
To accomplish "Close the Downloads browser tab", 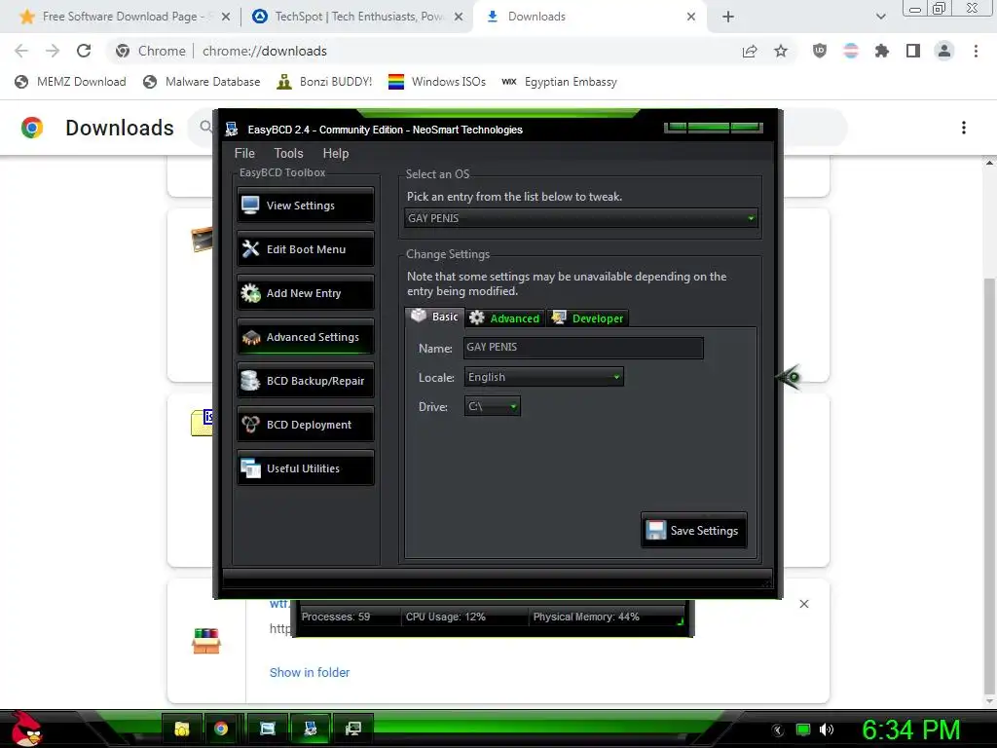I will [691, 17].
